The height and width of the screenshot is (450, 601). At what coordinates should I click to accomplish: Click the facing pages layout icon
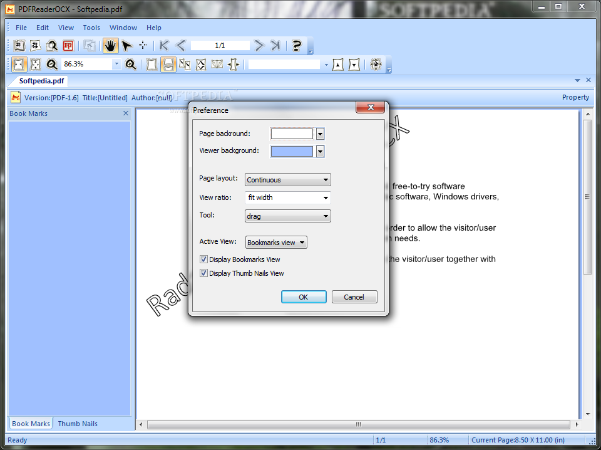pyautogui.click(x=185, y=65)
